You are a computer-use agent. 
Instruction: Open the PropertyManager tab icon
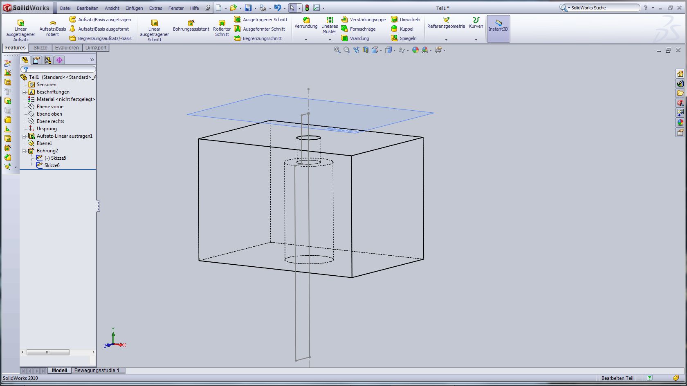pos(36,60)
